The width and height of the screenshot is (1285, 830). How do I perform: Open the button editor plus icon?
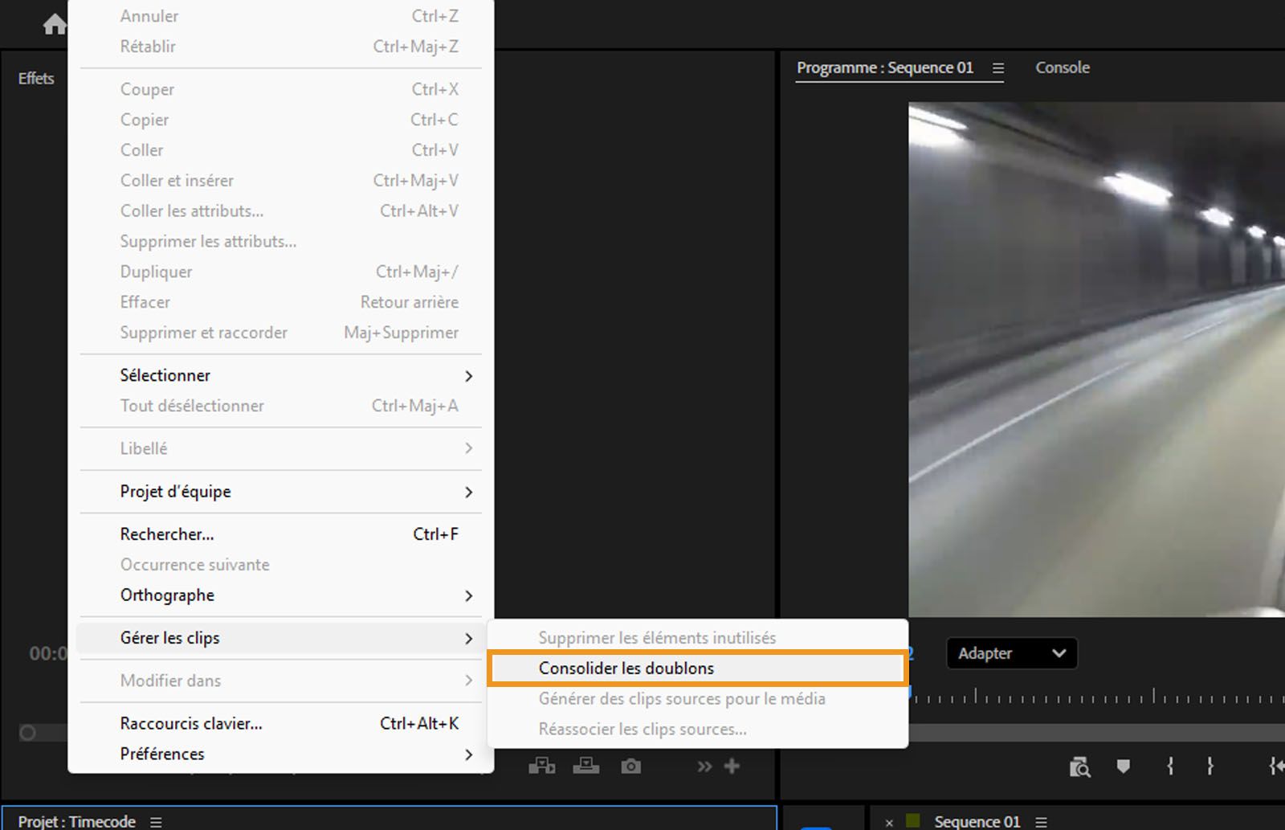click(732, 767)
